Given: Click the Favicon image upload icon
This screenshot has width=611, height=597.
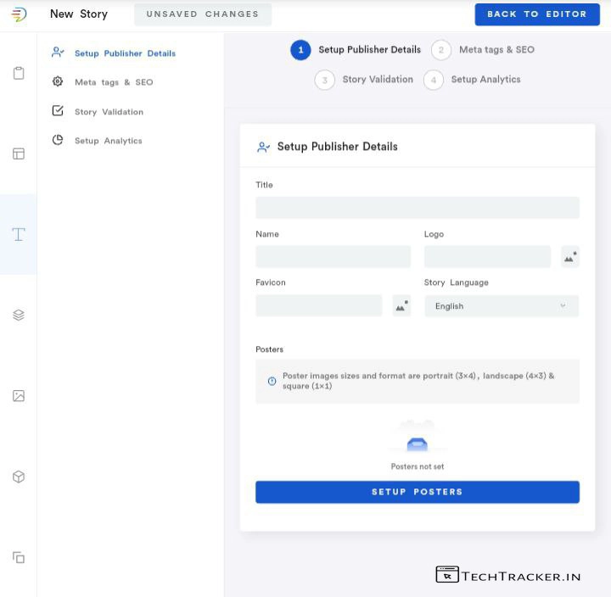Looking at the screenshot, I should tap(401, 306).
